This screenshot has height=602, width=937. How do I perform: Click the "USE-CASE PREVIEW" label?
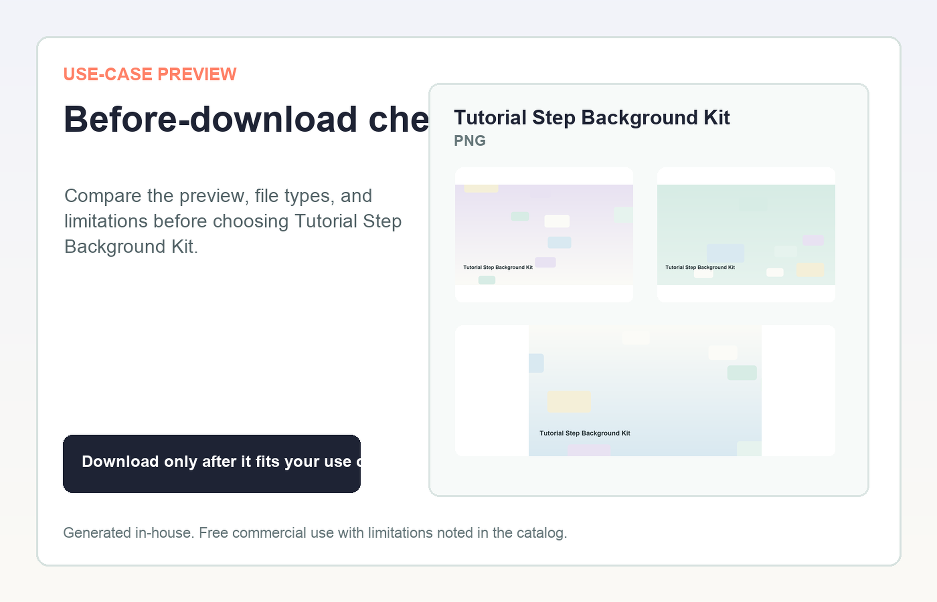[150, 74]
